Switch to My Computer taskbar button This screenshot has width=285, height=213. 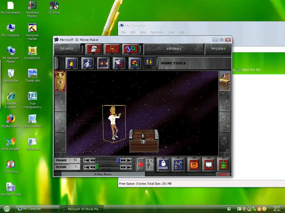pos(37,209)
